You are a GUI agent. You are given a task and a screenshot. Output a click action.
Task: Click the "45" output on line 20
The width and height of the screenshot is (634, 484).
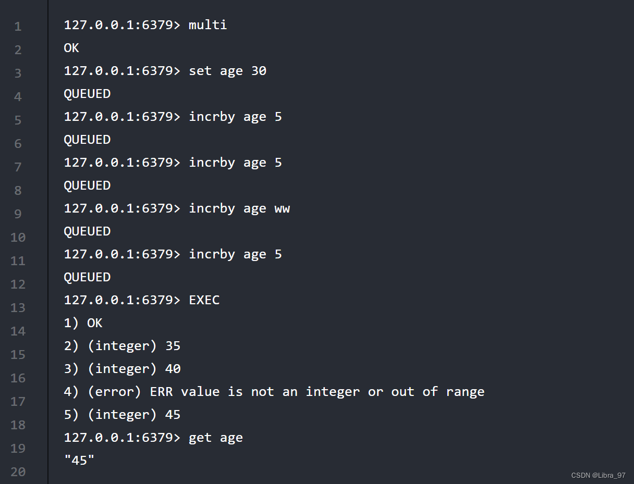coord(79,461)
